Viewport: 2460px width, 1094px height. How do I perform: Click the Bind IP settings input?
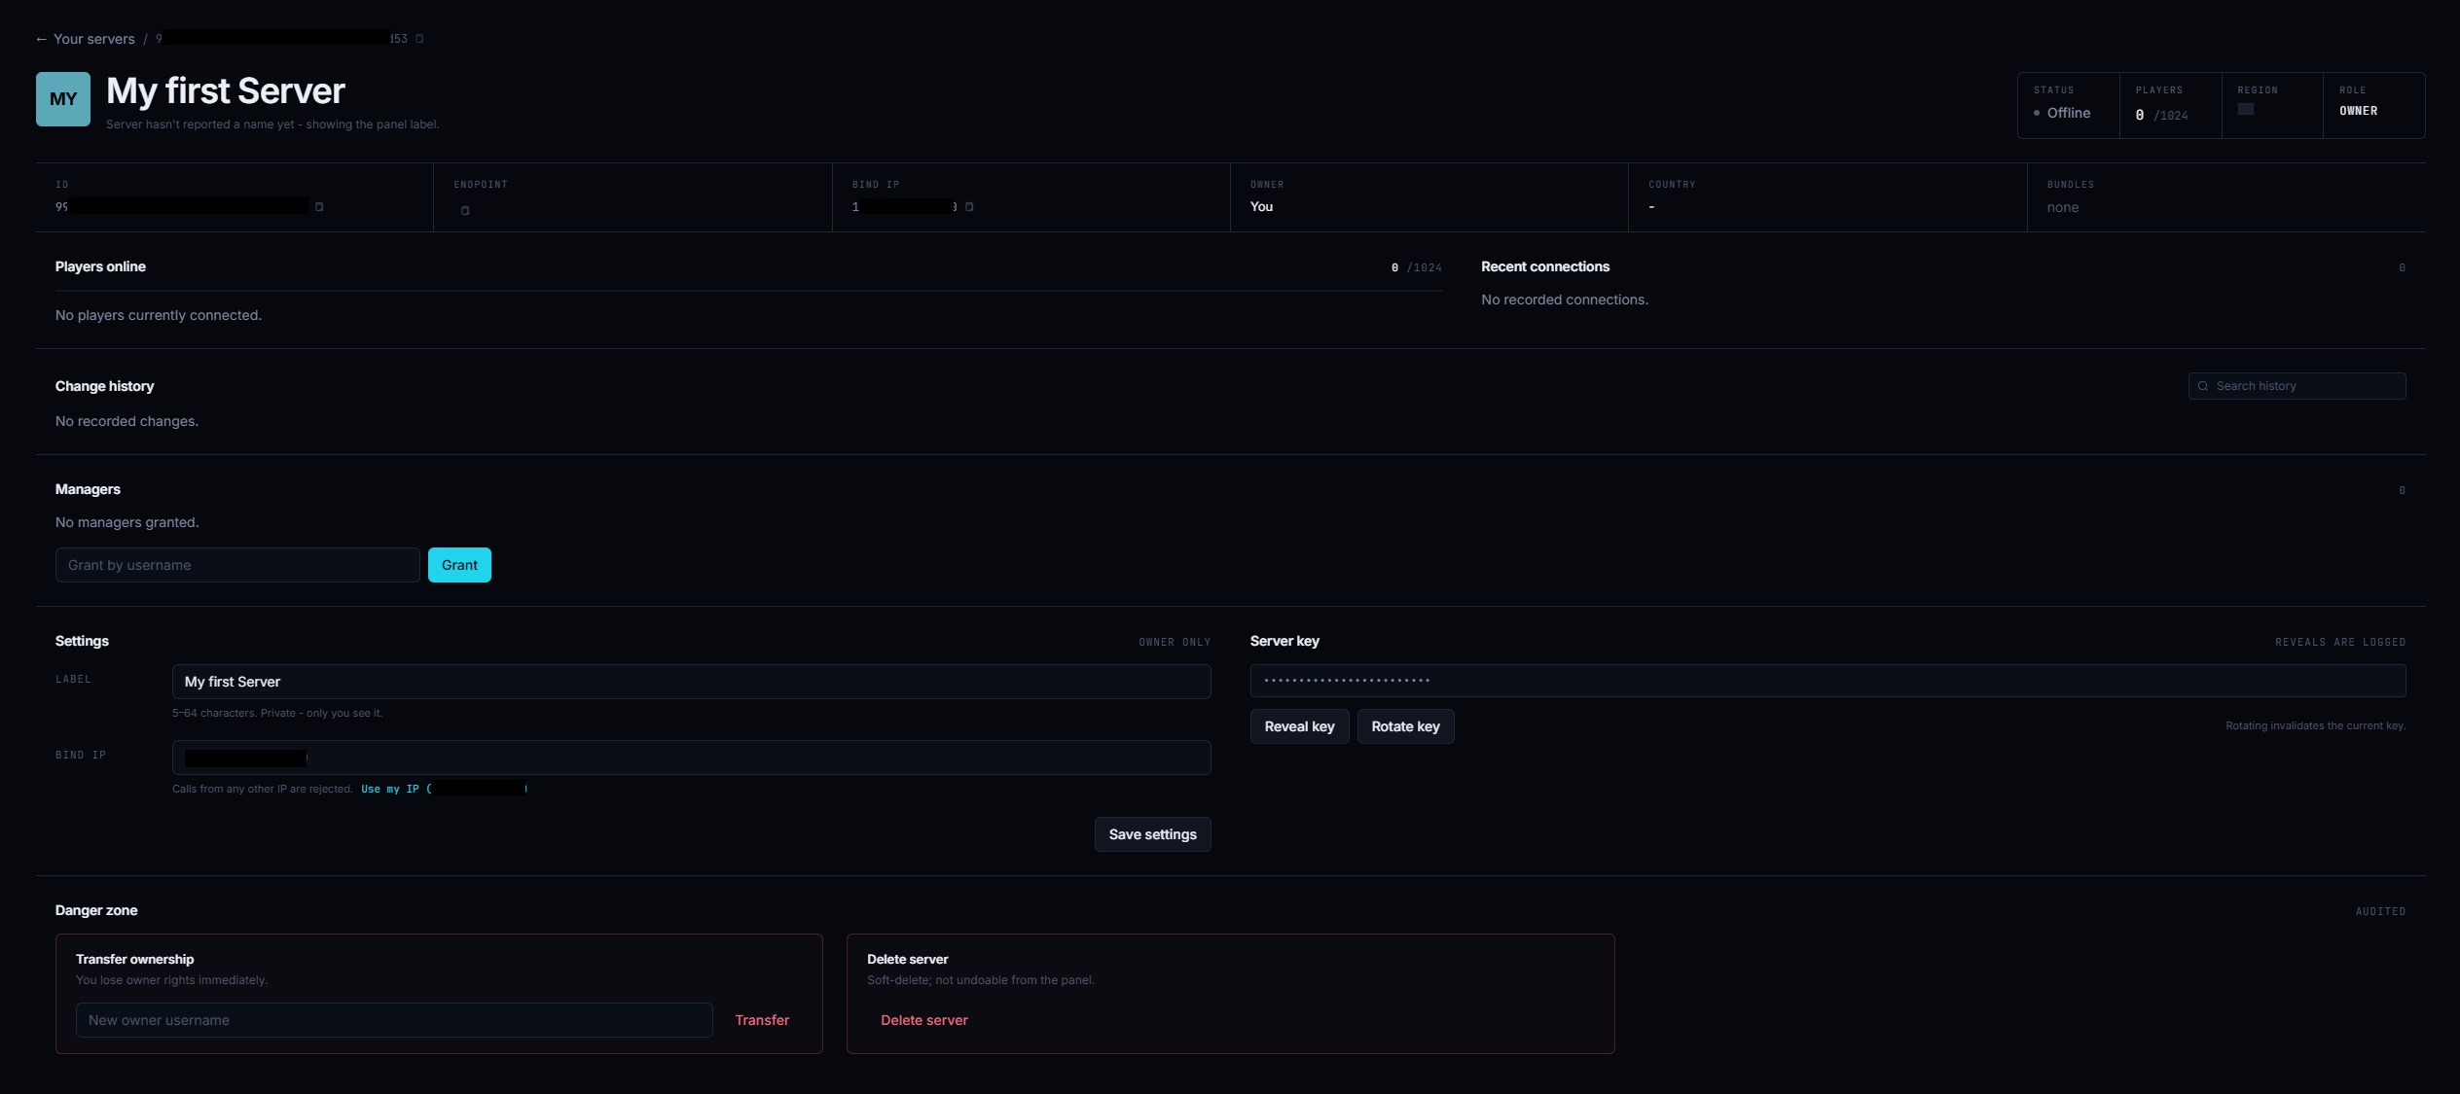click(x=691, y=758)
